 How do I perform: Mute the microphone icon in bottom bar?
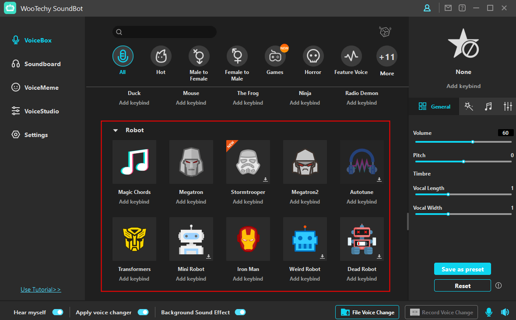tap(489, 312)
